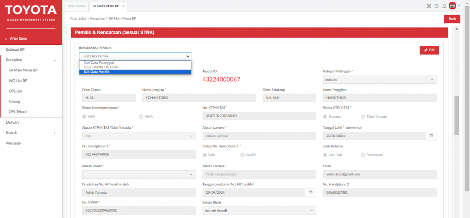Close the SA MAIN MENU BP tab
Image resolution: width=470 pixels, height=218 pixels.
coord(123,6)
